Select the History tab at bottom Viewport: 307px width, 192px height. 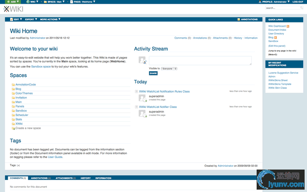85,178
